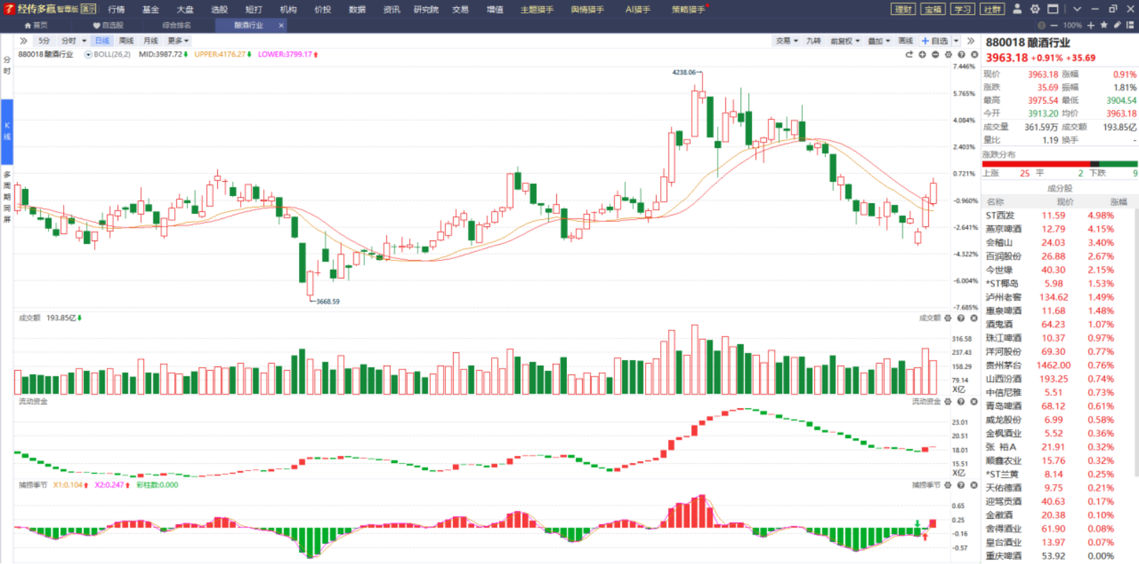Viewport: 1139px width, 564px height.
Task: Open help for the 捕捞季节 indicator
Action: pyautogui.click(x=961, y=485)
